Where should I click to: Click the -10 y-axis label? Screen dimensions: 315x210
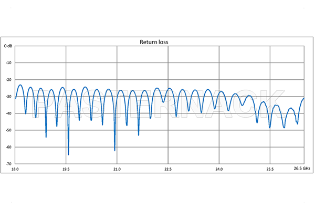pos(9,63)
